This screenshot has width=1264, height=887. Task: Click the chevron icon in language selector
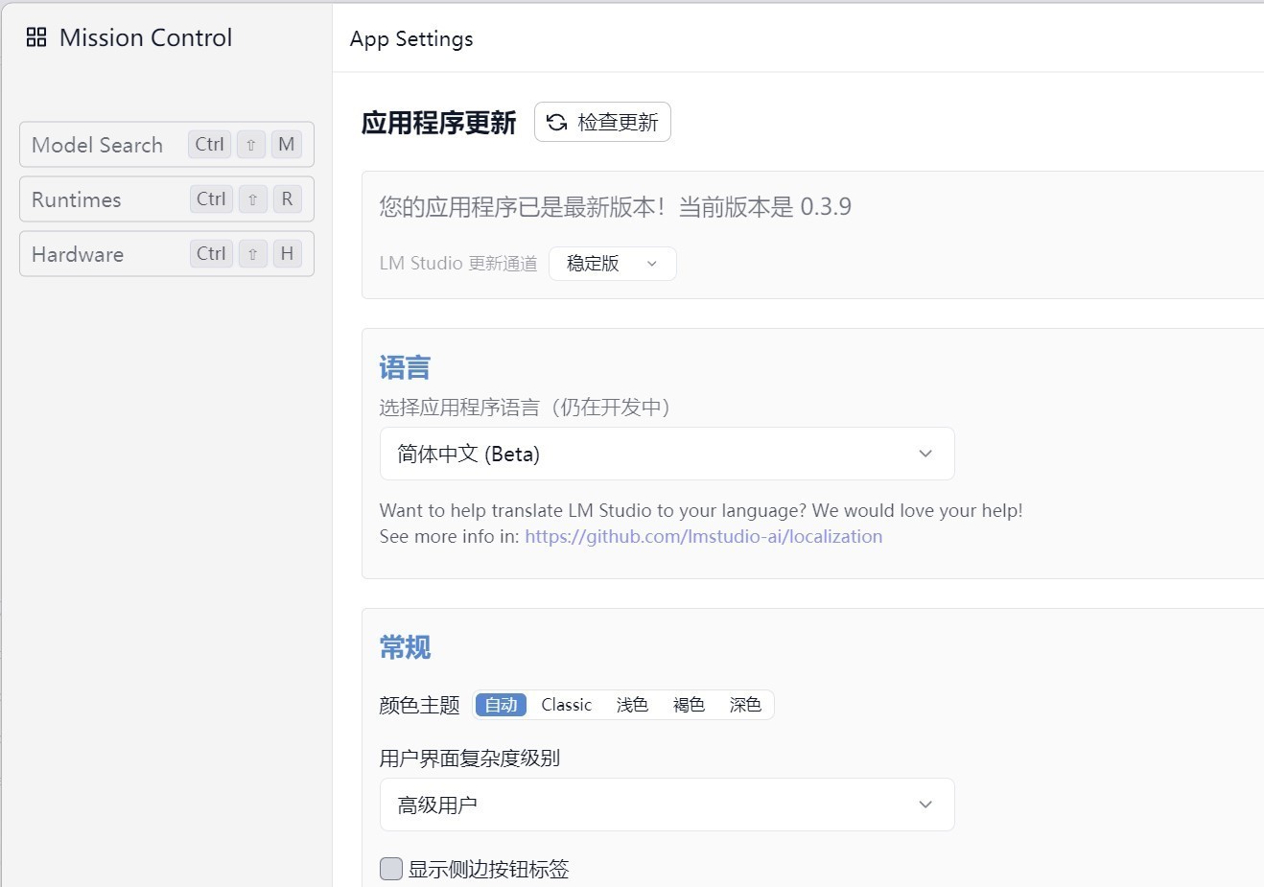click(925, 454)
